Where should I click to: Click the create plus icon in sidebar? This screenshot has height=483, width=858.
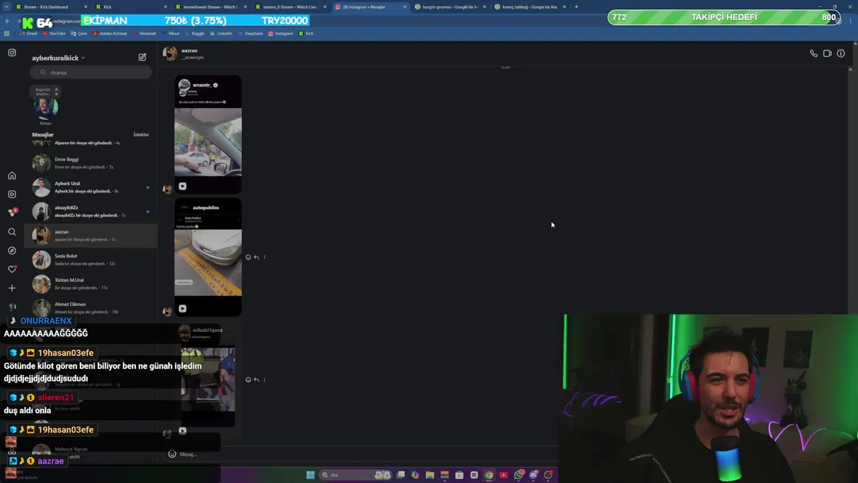pos(11,288)
